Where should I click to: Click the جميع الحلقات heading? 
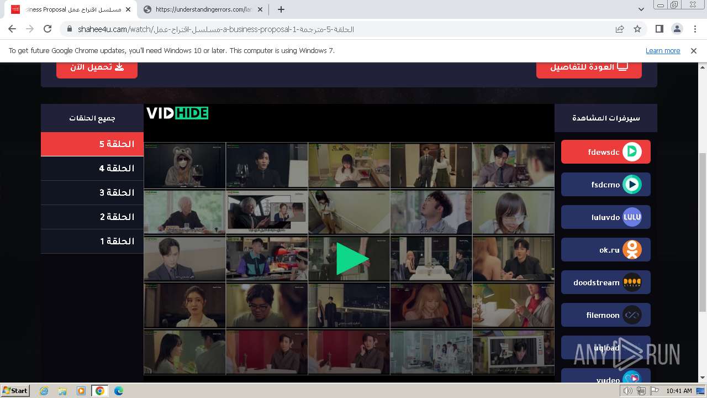[92, 118]
